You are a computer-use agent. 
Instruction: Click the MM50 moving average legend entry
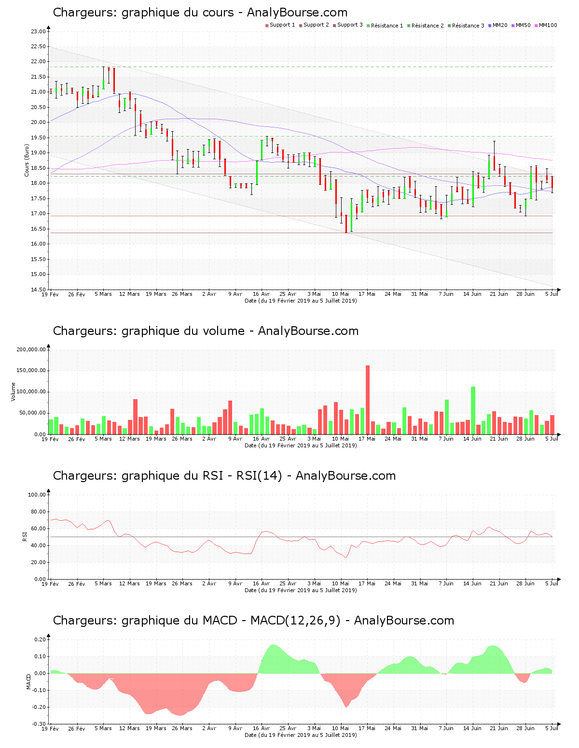(521, 25)
